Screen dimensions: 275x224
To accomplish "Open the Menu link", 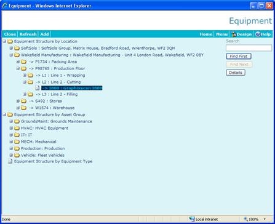I will pos(222,34).
